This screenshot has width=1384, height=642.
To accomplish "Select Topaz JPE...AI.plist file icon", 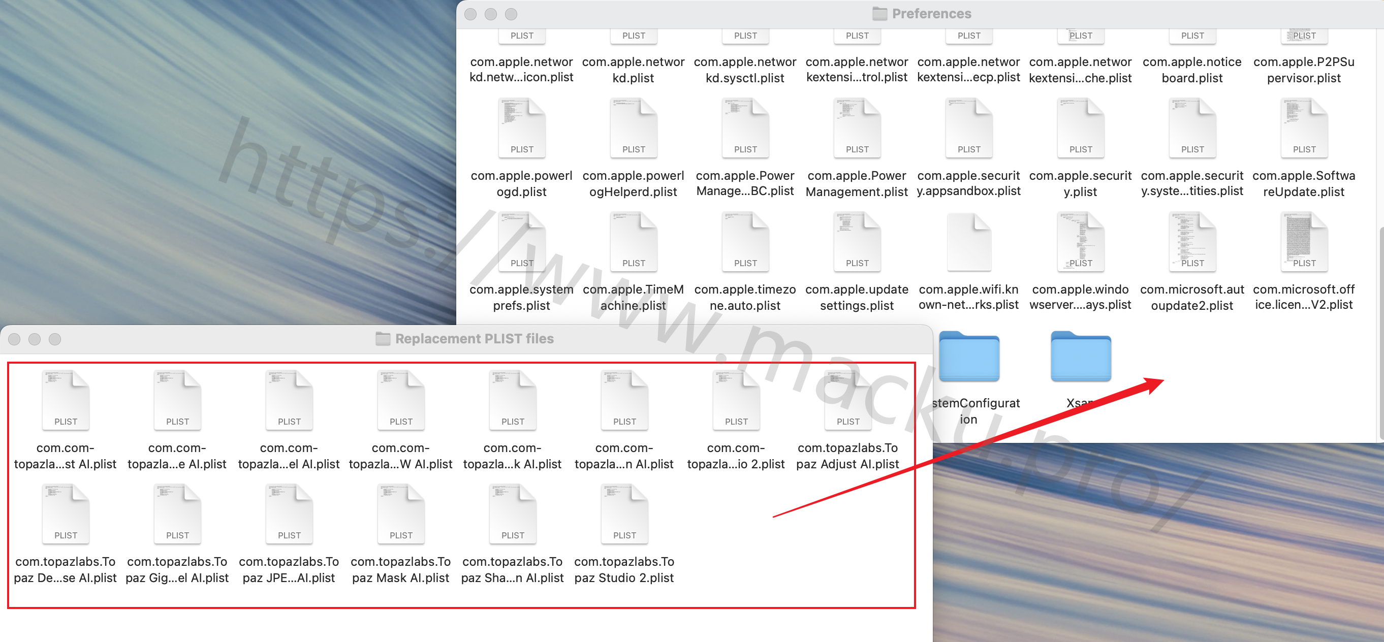I will click(289, 514).
